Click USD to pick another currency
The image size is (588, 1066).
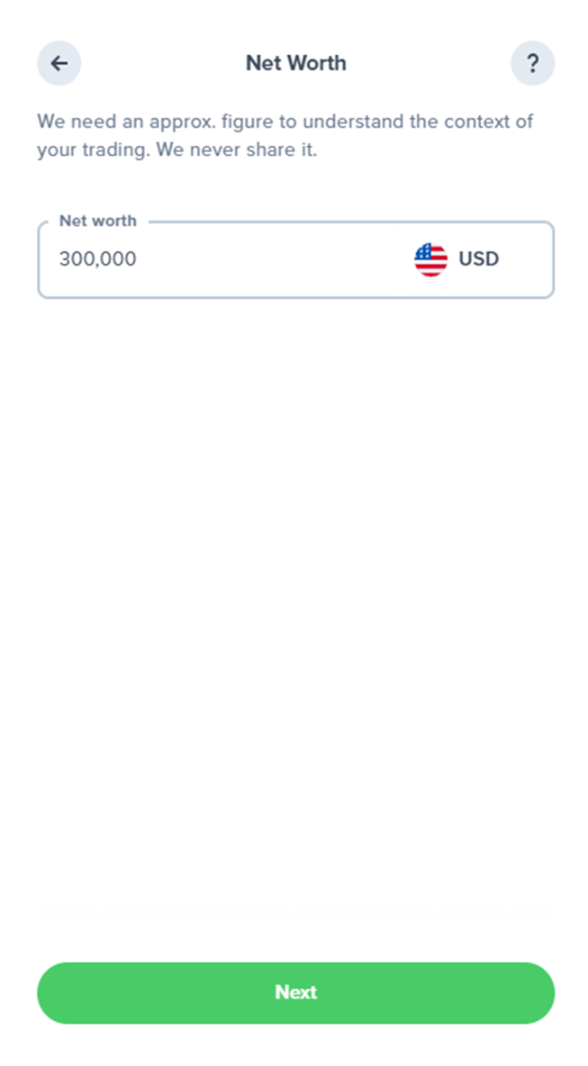point(479,259)
